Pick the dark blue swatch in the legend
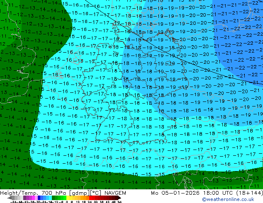263x203 pixels. click(39, 198)
